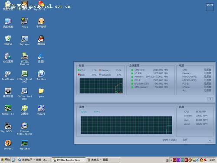The image size is (217, 163).
Task: Click the Aux2 fan RPM reading
Action: coord(201,124)
